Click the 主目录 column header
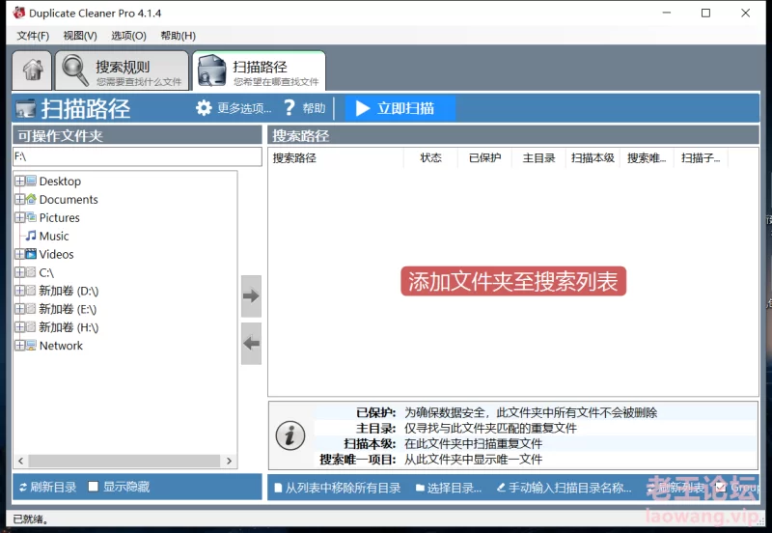772x533 pixels. (538, 158)
